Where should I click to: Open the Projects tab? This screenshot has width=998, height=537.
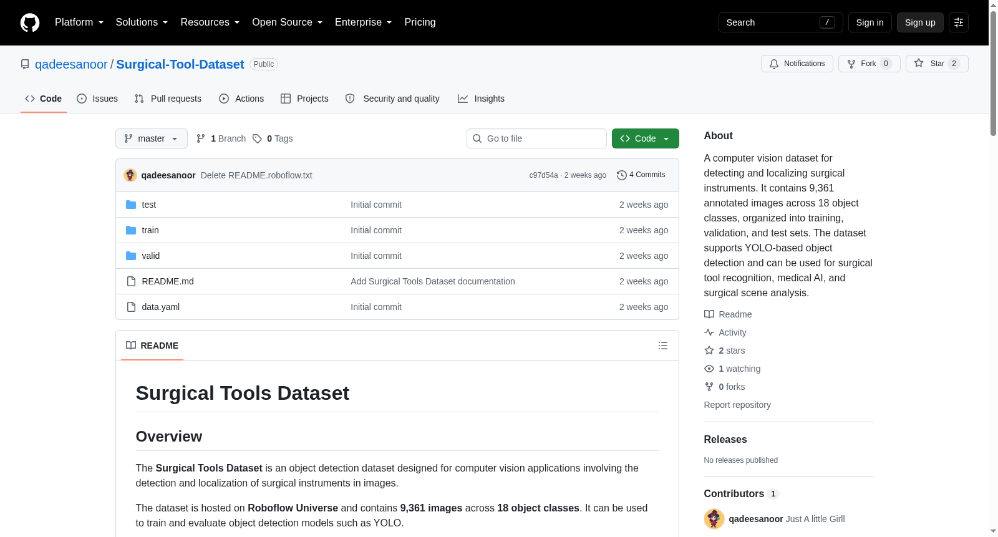[304, 99]
